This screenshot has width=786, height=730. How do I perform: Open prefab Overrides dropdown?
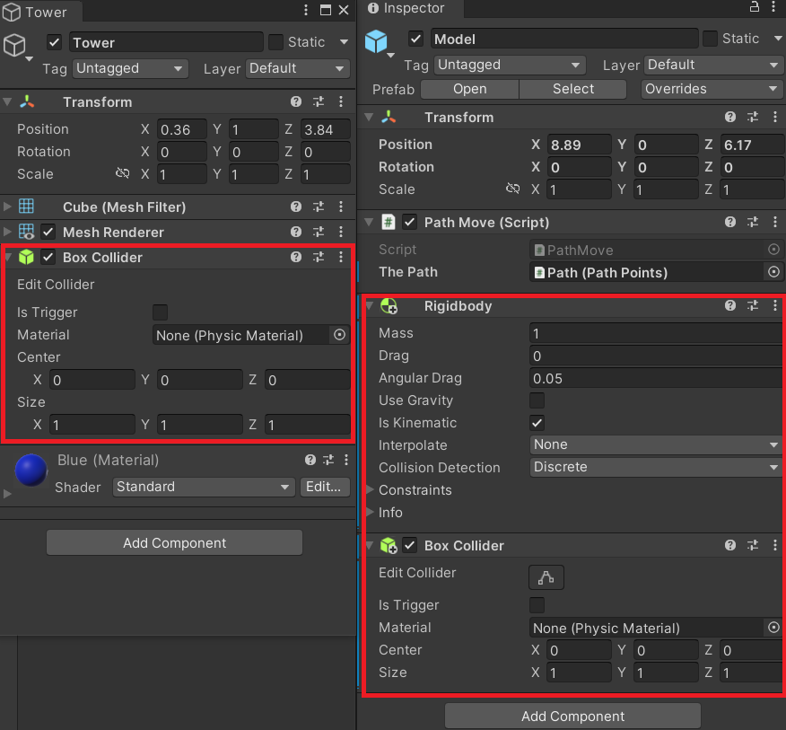point(712,89)
